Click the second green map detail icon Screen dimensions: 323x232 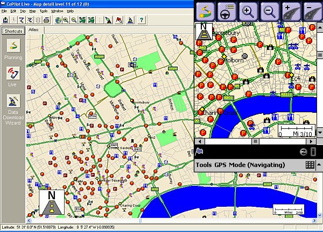click(91, 20)
